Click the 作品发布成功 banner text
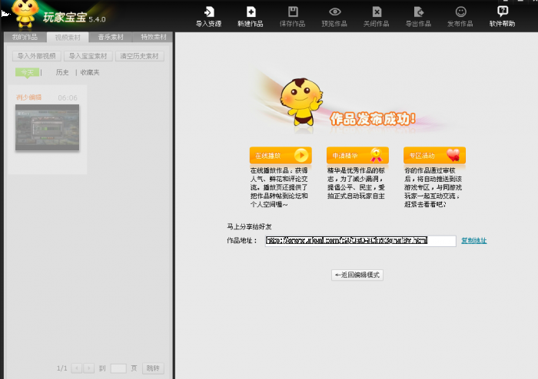538x379 pixels. pyautogui.click(x=372, y=119)
